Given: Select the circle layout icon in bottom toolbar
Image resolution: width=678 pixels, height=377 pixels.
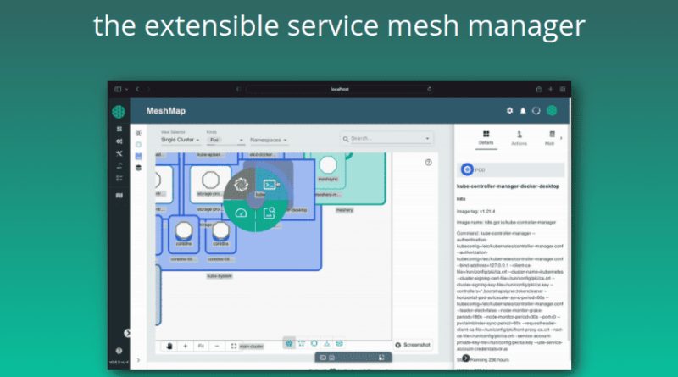Looking at the screenshot, I should [314, 343].
